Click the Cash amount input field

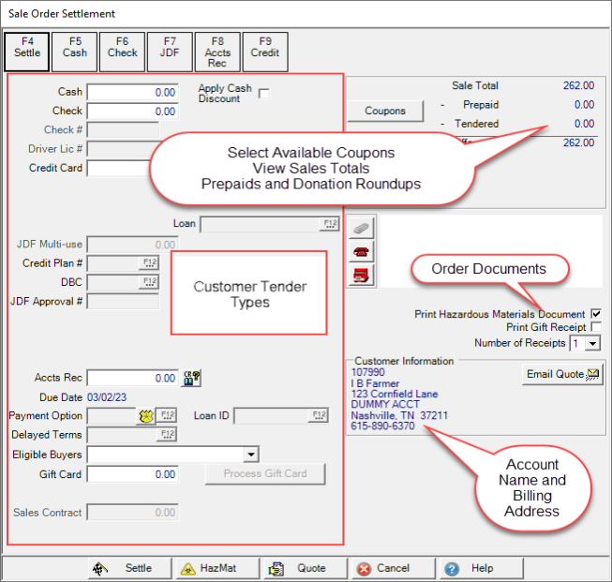click(133, 93)
